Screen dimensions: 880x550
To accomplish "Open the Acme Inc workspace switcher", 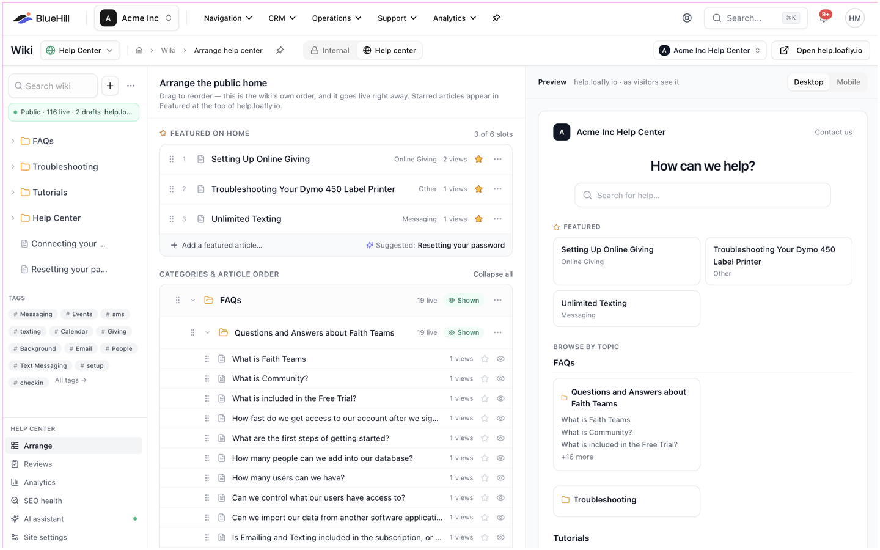I will 136,18.
